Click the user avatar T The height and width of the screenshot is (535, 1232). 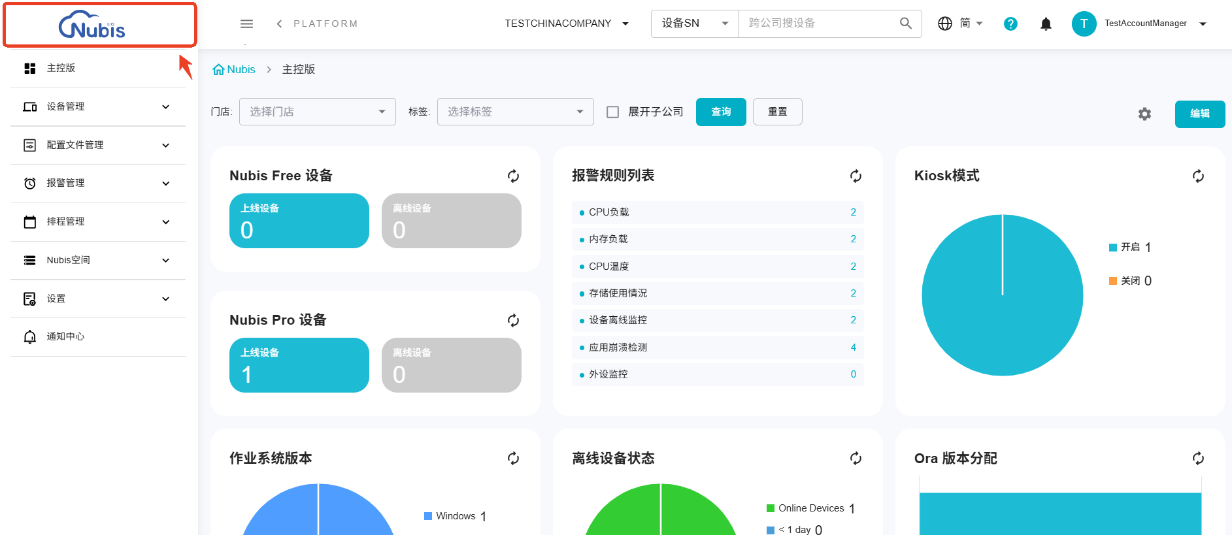coord(1084,24)
